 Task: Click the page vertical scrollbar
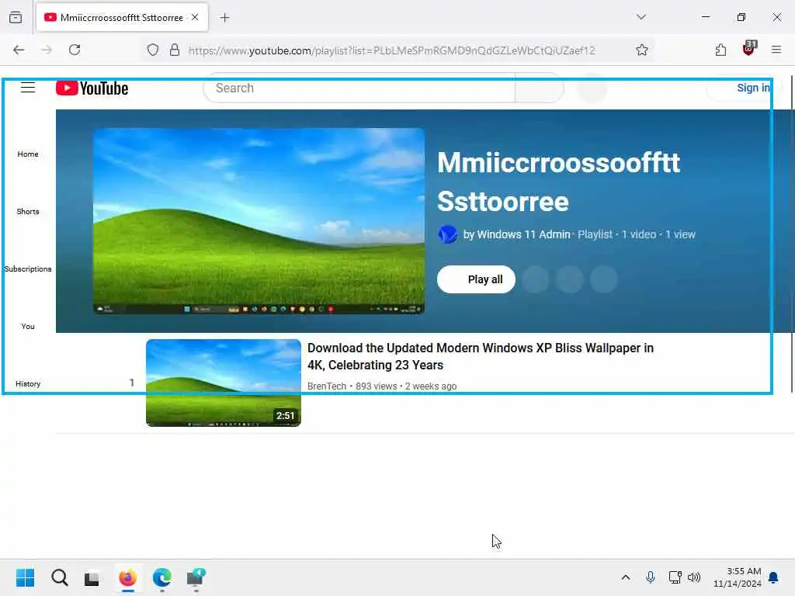coord(791,234)
